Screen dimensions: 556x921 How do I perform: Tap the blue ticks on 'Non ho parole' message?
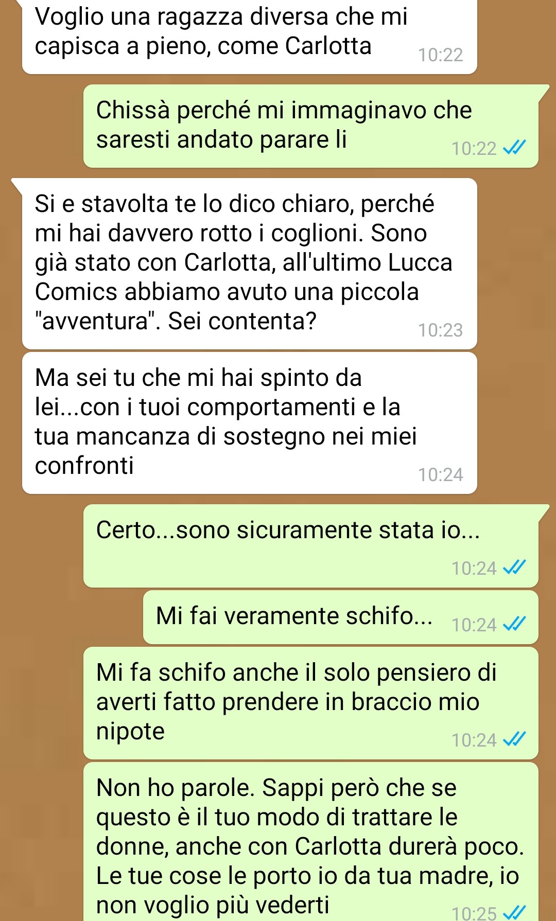[514, 913]
